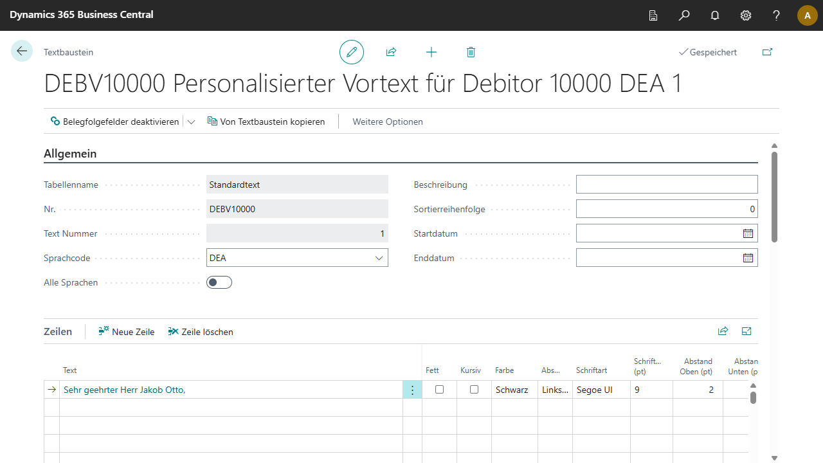823x463 pixels.
Task: Open the search magnifier icon
Action: point(684,15)
